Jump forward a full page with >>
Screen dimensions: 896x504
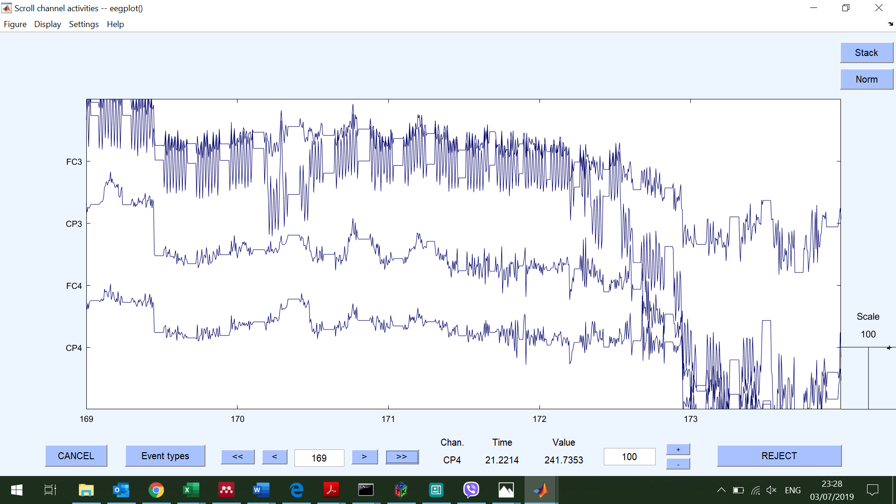coord(402,457)
